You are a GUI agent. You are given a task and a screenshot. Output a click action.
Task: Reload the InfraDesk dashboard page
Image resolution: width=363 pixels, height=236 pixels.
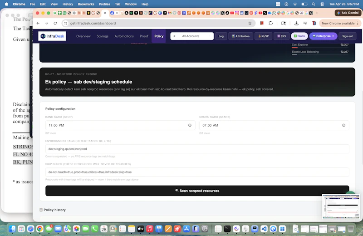[x=55, y=23]
